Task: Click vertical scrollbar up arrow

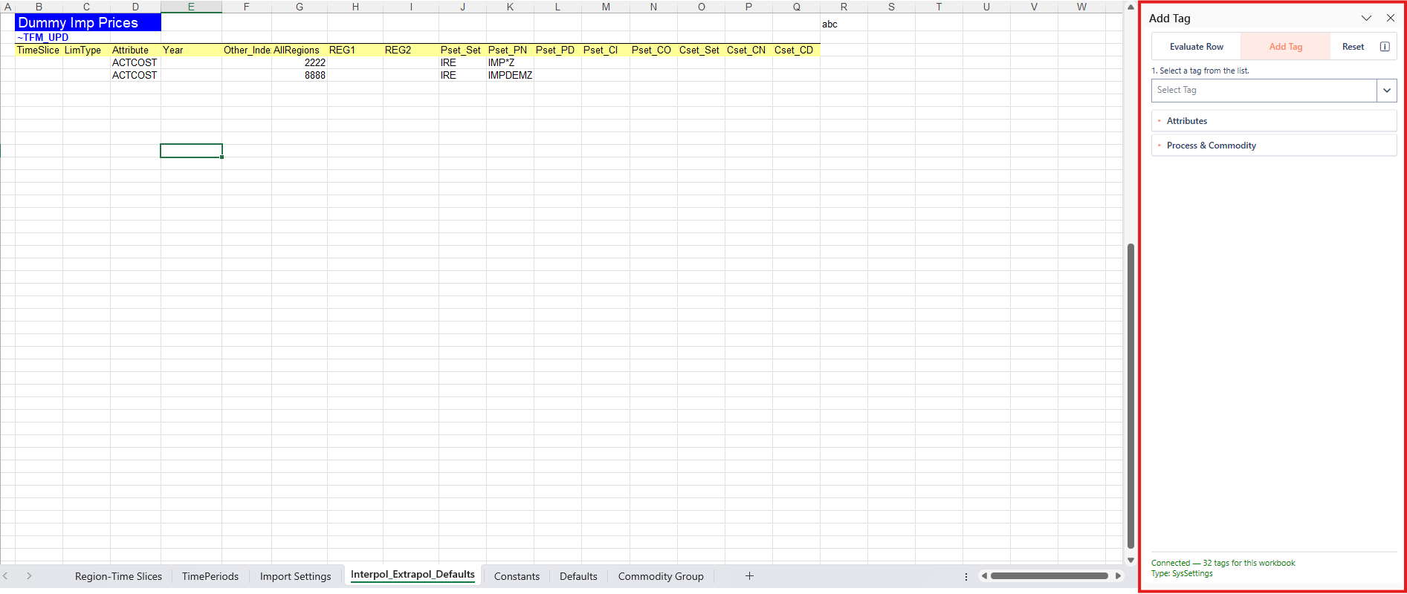Action: tap(1131, 7)
